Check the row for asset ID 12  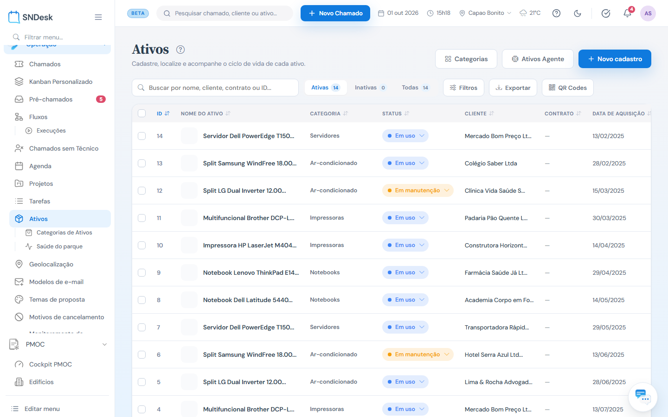(x=142, y=190)
